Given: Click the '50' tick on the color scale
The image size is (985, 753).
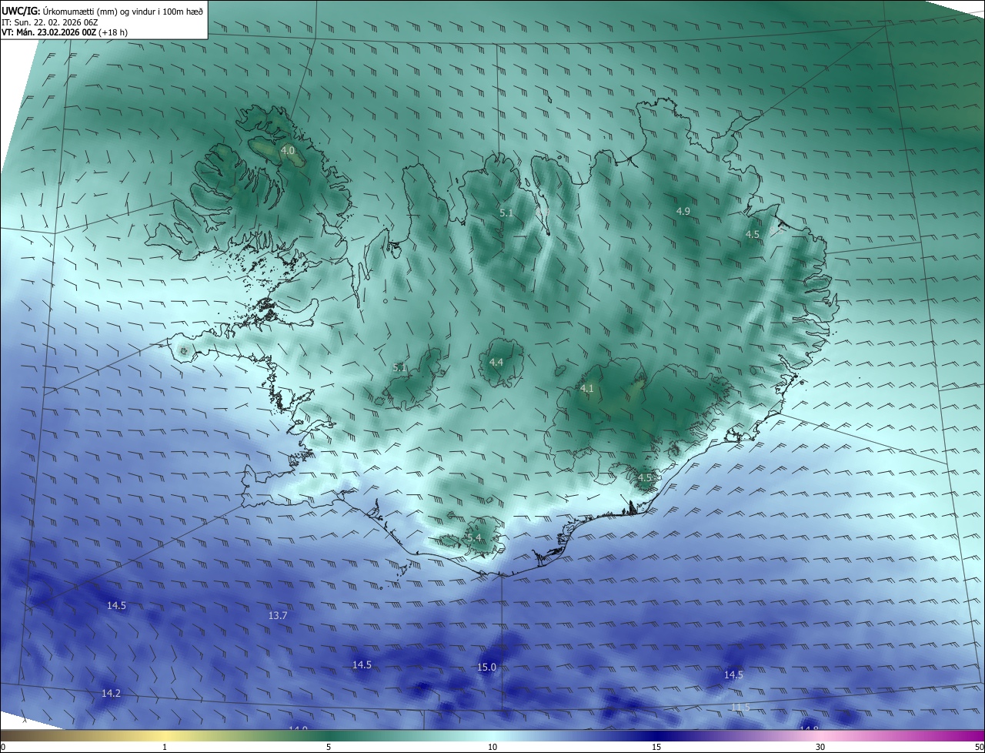Looking at the screenshot, I should click(x=979, y=747).
